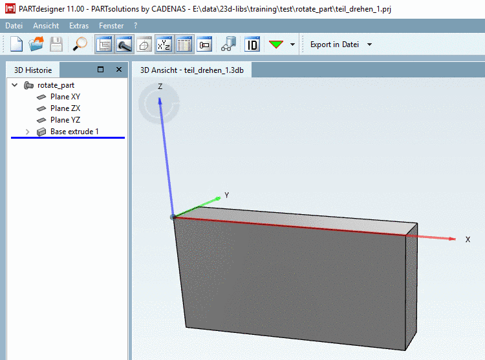The width and height of the screenshot is (485, 360).
Task: Click the cylinder with glasses inspect icon
Action: [x=228, y=45]
